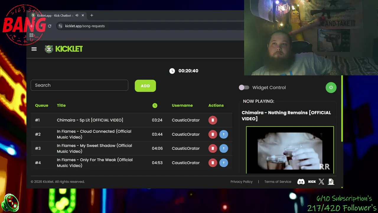The height and width of the screenshot is (213, 378).
Task: Mute the Kicklet.app tab audio icon
Action: 77,15
